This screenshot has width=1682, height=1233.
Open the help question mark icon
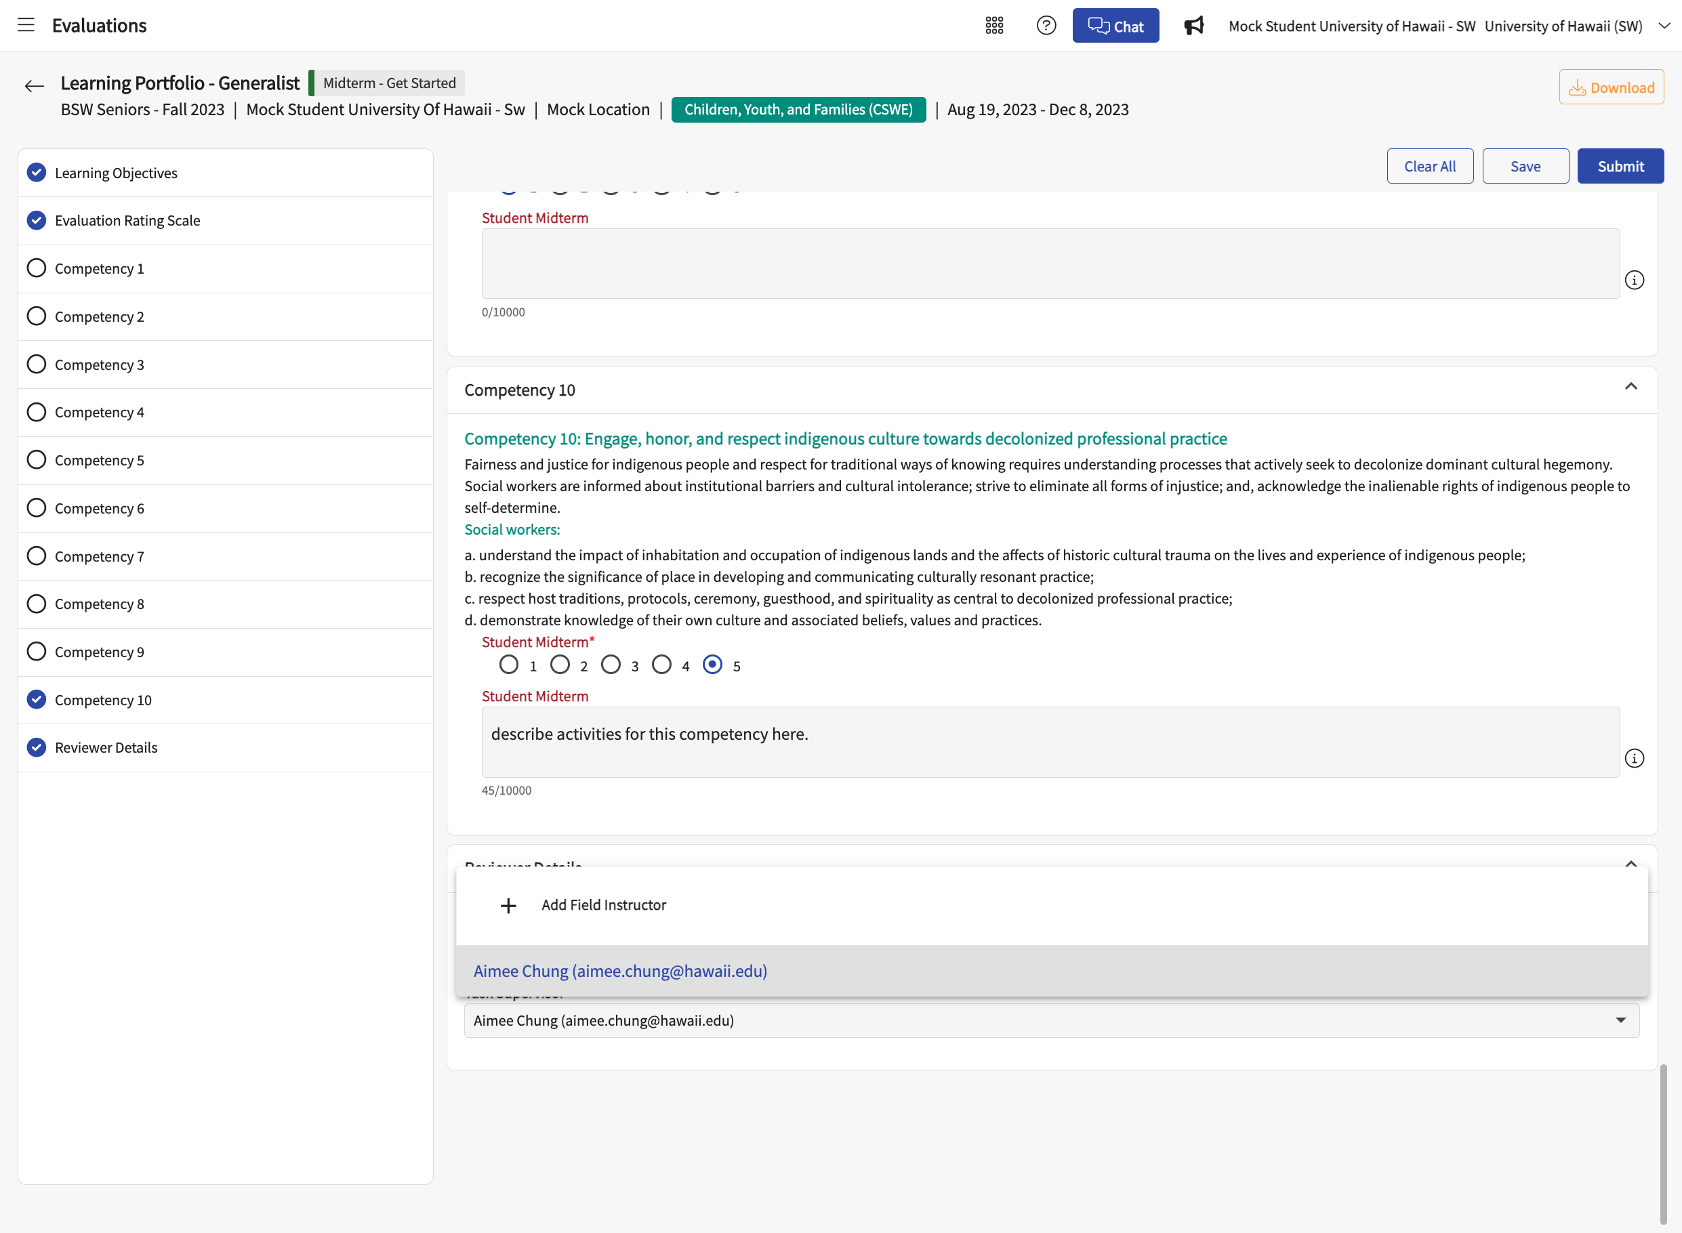(1046, 25)
